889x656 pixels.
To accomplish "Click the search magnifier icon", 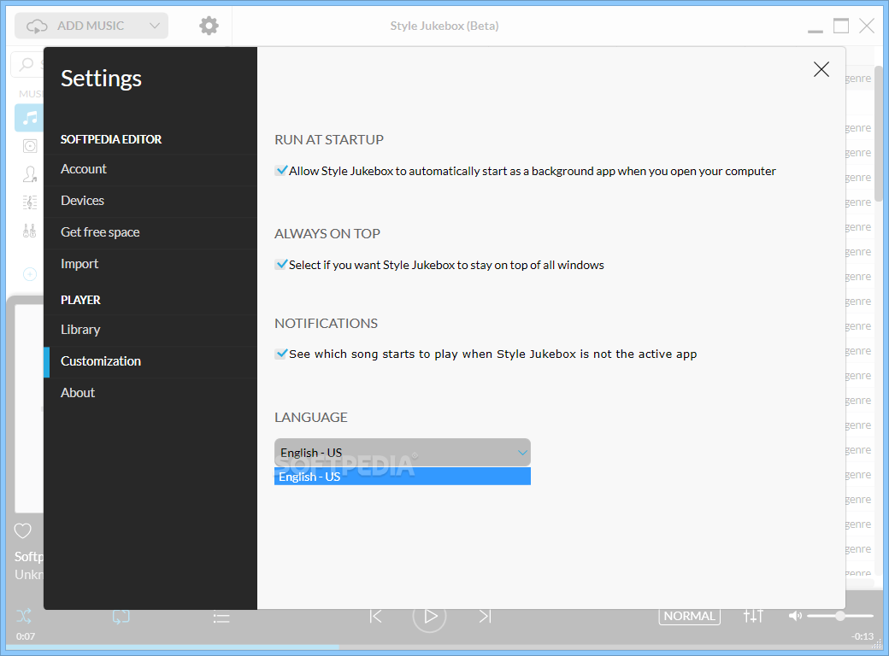I will point(26,64).
